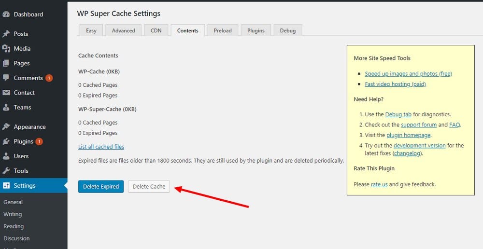Screen dimensions: 483x249
Task: Visit the plugin homepage link
Action: [409, 135]
